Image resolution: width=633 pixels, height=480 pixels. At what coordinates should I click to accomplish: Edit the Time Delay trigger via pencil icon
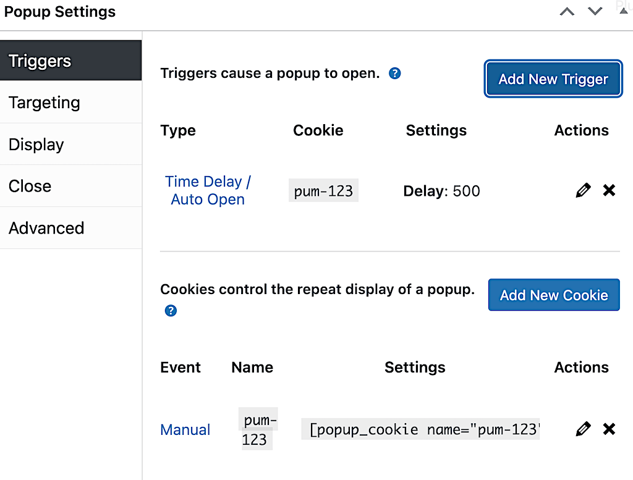click(x=583, y=190)
